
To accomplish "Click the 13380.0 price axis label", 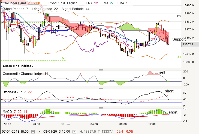I will pyautogui.click(x=188, y=22).
